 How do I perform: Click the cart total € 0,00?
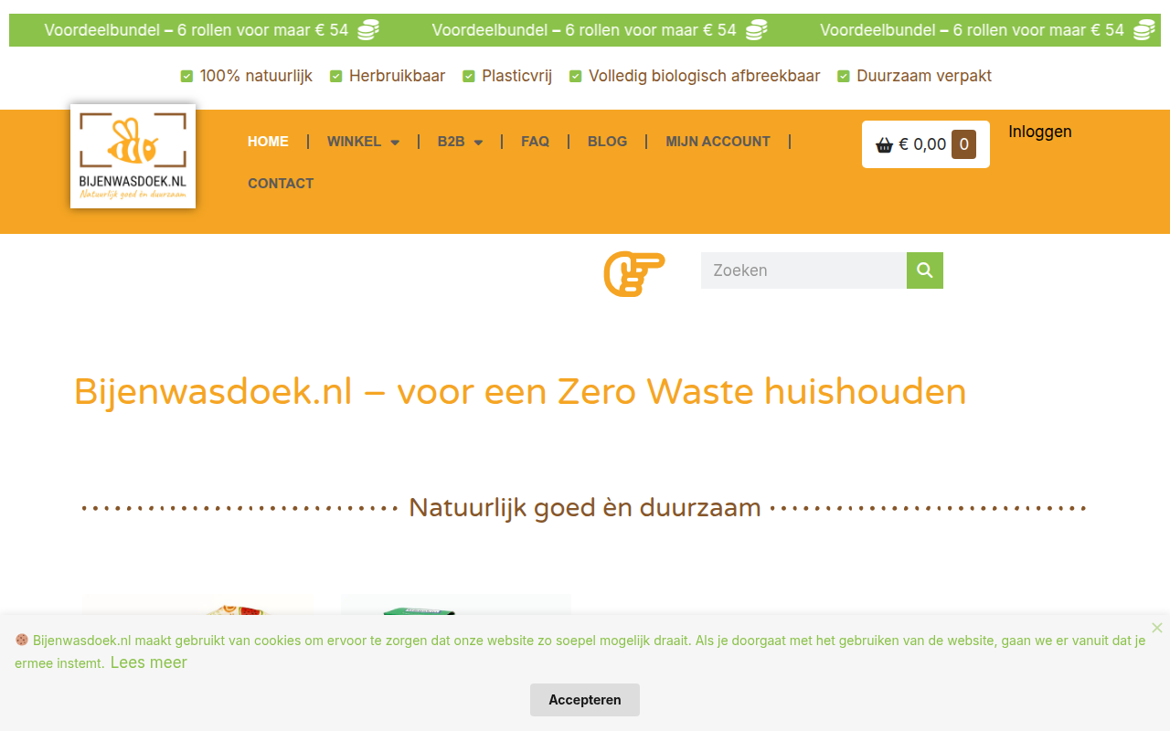coord(922,144)
